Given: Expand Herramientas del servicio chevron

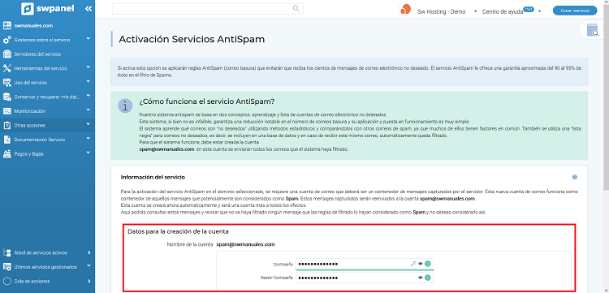Looking at the screenshot, I should [x=89, y=67].
